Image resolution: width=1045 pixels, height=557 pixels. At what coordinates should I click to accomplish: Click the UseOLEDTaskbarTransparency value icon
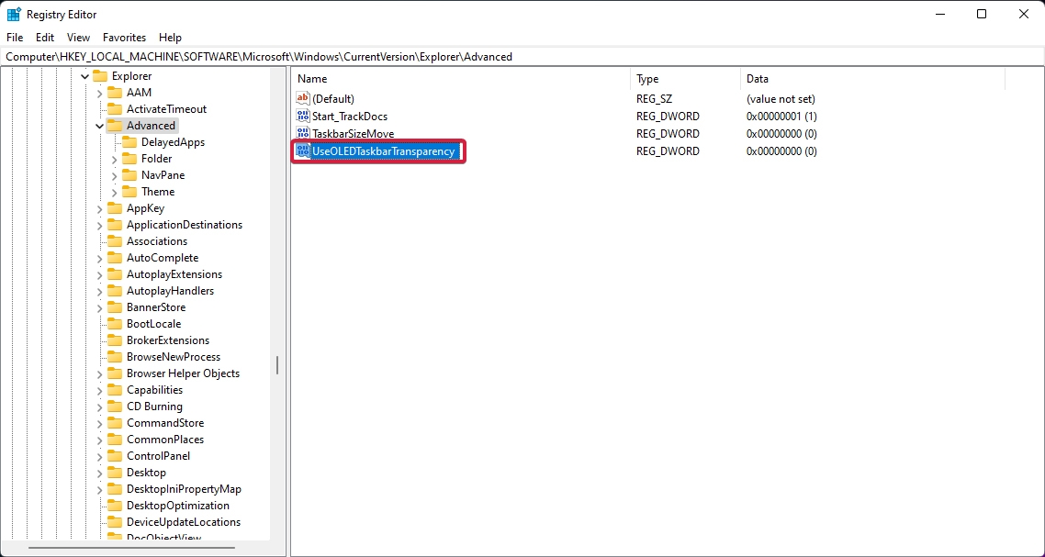[x=303, y=150]
